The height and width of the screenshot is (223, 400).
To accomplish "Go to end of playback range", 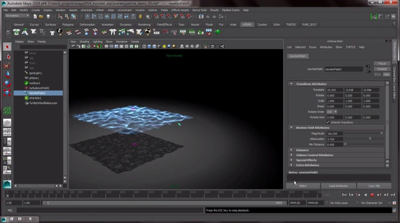I will (x=393, y=195).
